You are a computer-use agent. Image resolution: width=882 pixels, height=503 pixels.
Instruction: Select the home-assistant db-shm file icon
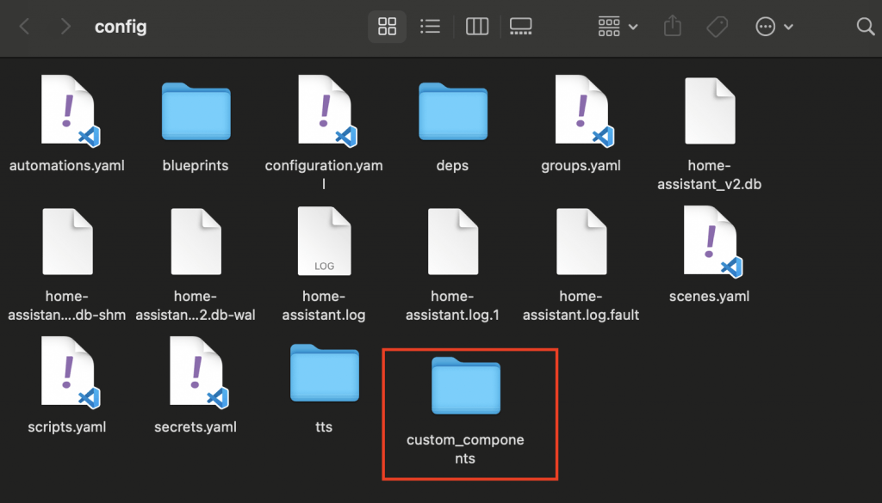click(67, 242)
